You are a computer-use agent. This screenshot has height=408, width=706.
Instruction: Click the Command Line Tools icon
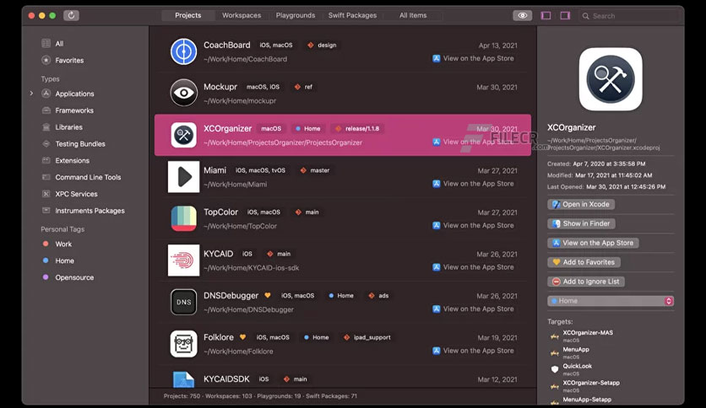[46, 177]
